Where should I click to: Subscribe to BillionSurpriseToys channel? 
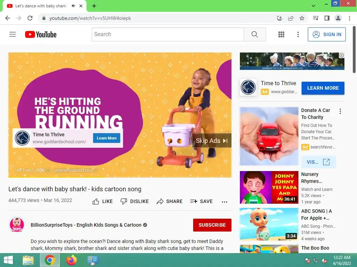[x=212, y=225]
